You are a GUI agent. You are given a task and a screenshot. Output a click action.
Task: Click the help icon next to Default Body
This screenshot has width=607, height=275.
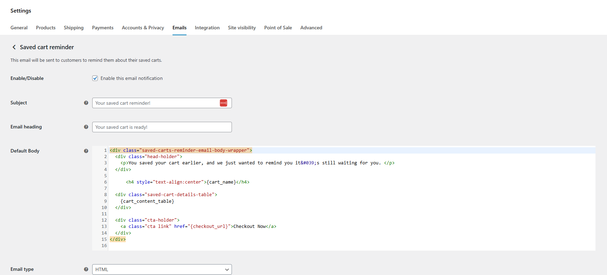click(x=86, y=151)
